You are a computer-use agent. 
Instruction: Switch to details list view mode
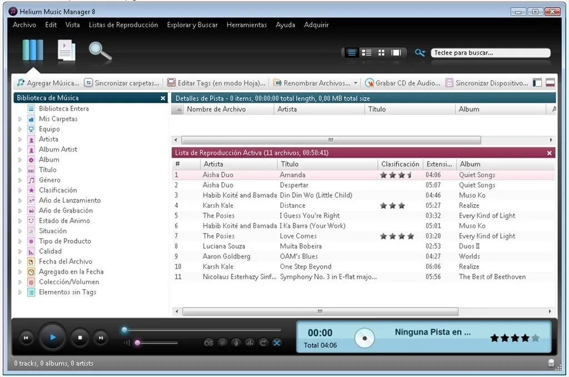[352, 53]
